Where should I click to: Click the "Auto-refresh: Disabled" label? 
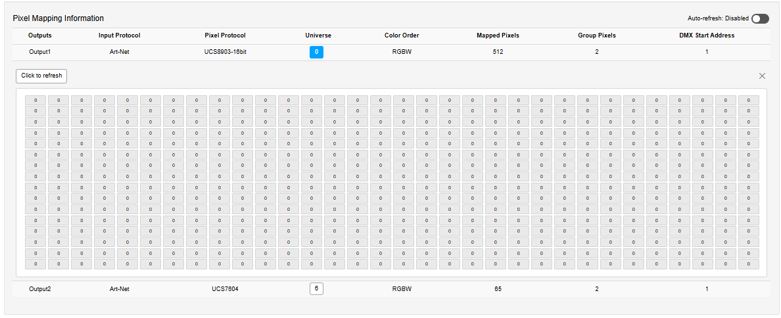tap(719, 18)
